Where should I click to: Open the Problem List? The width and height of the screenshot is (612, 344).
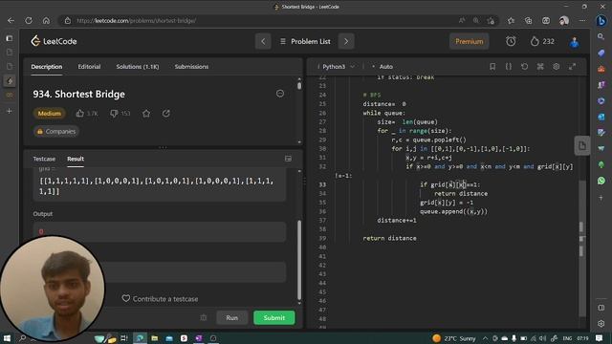pos(305,41)
